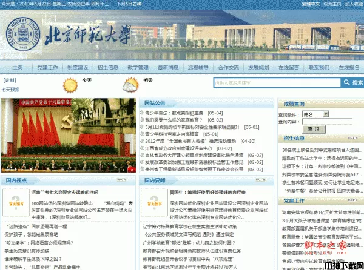
Task: Open article 教育部召开视频会明确当前教师队伍建设
Action: [x=192, y=251]
